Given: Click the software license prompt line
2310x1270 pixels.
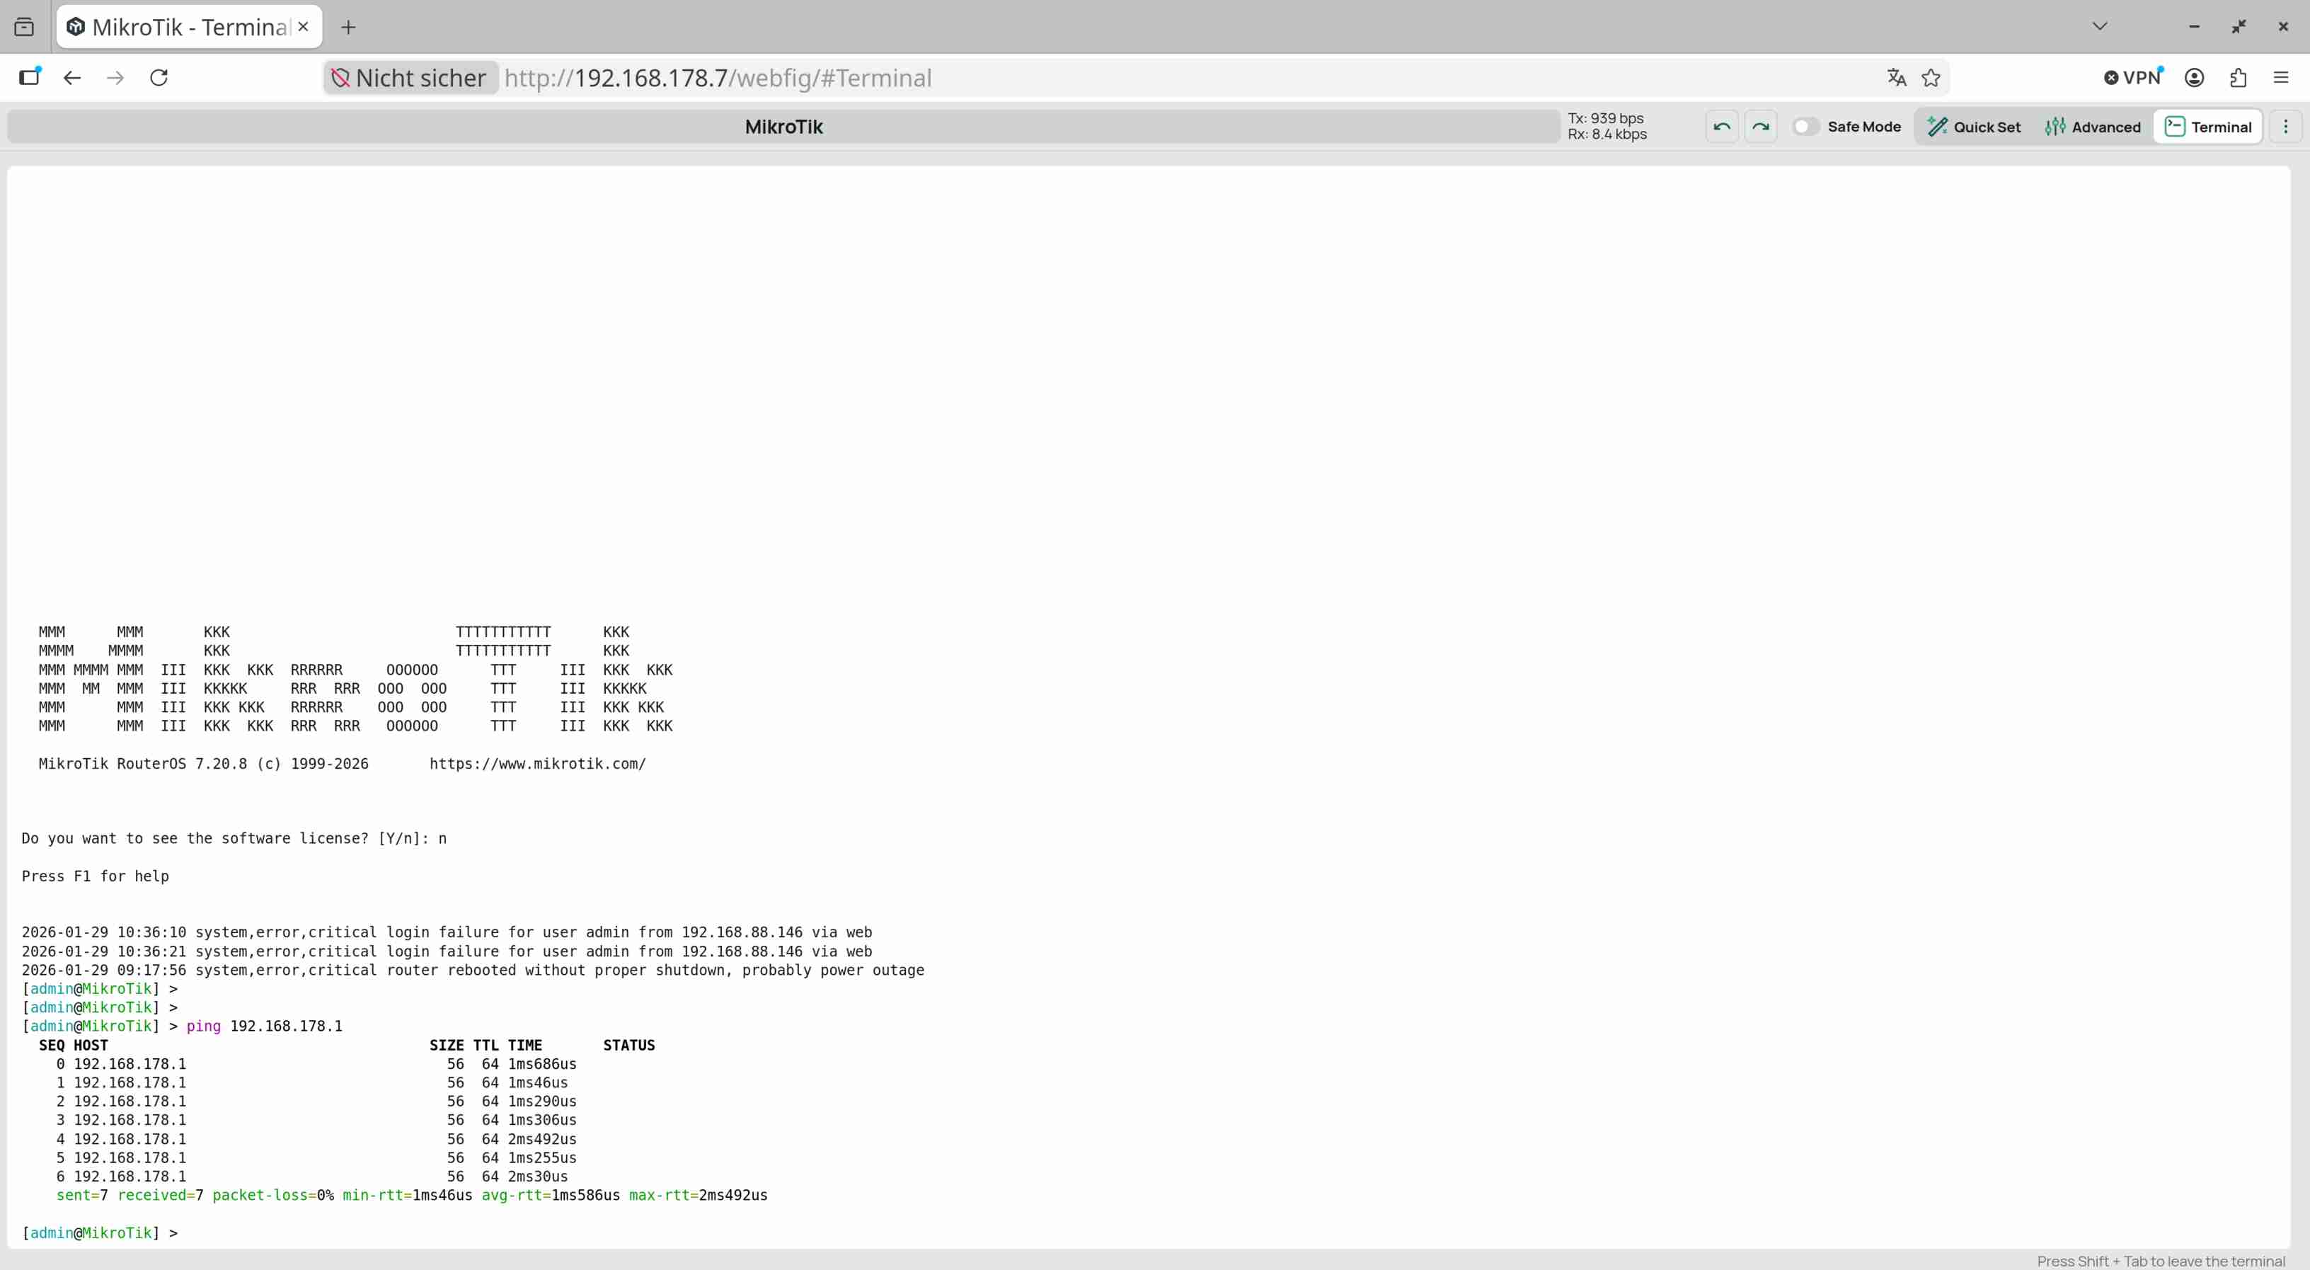Looking at the screenshot, I should click(x=234, y=839).
